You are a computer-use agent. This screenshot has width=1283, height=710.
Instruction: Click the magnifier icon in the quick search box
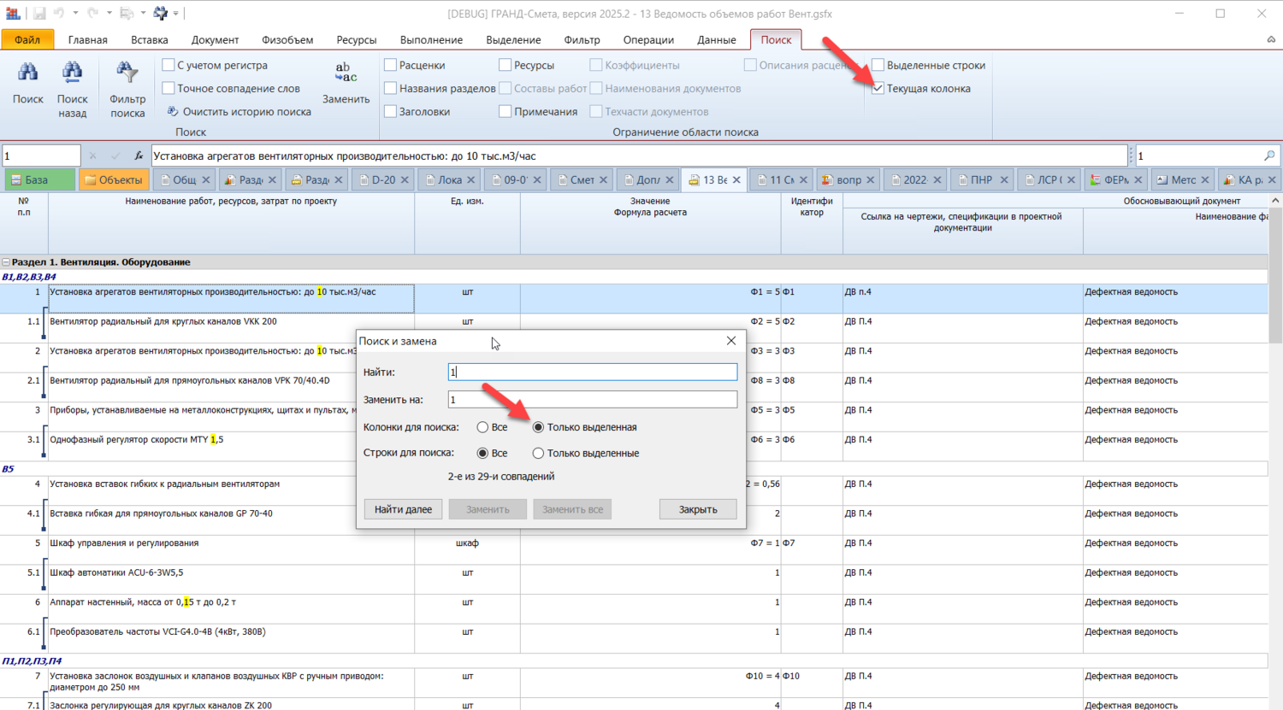1269,155
